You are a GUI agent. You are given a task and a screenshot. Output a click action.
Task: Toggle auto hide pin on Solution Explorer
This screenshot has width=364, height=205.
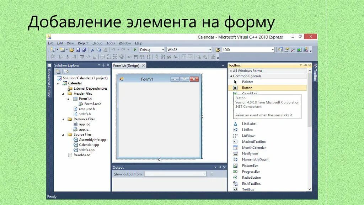(x=103, y=65)
